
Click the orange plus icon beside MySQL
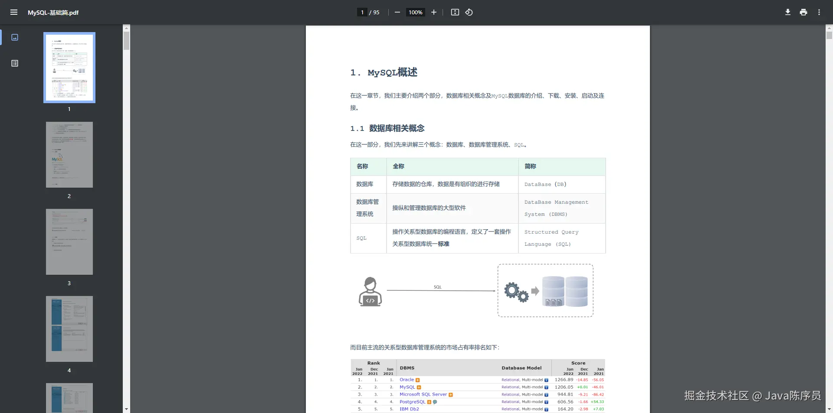[419, 387]
